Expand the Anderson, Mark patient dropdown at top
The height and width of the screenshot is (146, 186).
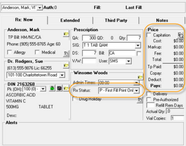click(x=40, y=8)
